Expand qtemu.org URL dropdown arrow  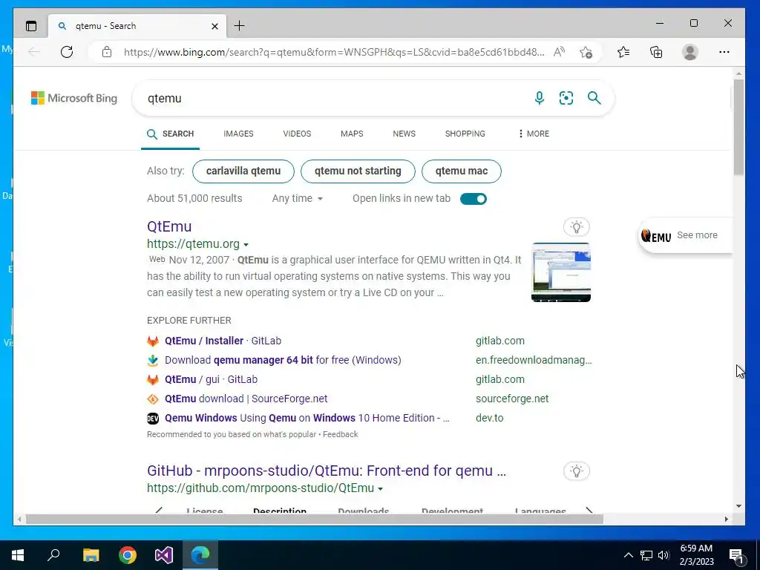(x=246, y=245)
